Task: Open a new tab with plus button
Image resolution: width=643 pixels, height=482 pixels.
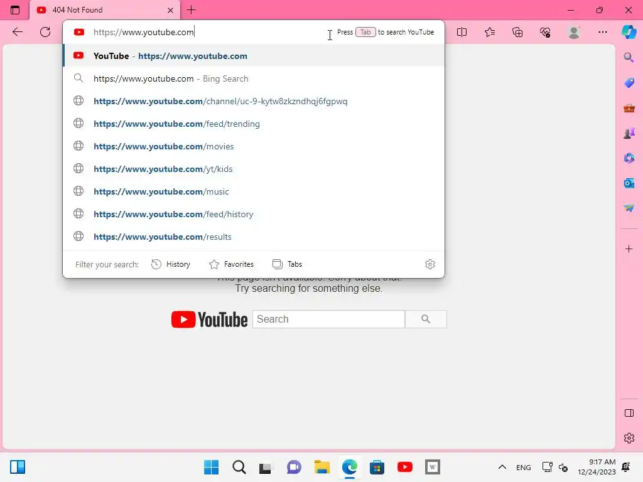Action: point(191,10)
